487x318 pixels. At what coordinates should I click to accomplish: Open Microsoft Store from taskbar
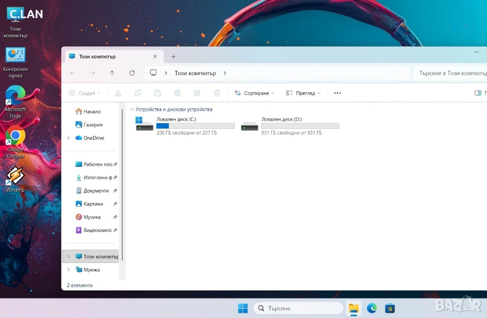tap(390, 308)
